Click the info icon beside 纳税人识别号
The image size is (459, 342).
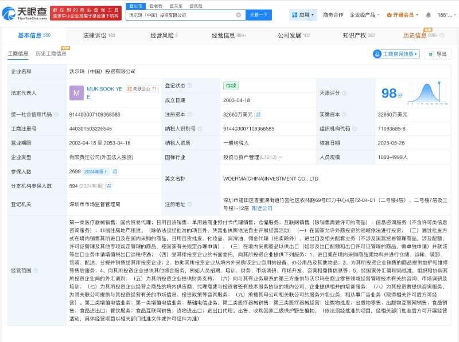200,129
